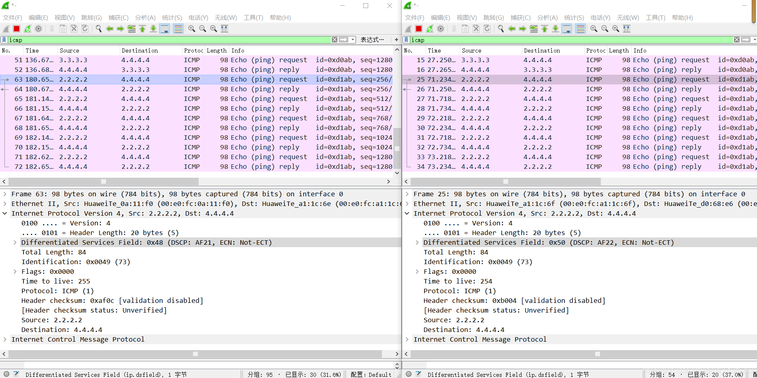Add filter button with plus, left window

pyautogui.click(x=397, y=40)
